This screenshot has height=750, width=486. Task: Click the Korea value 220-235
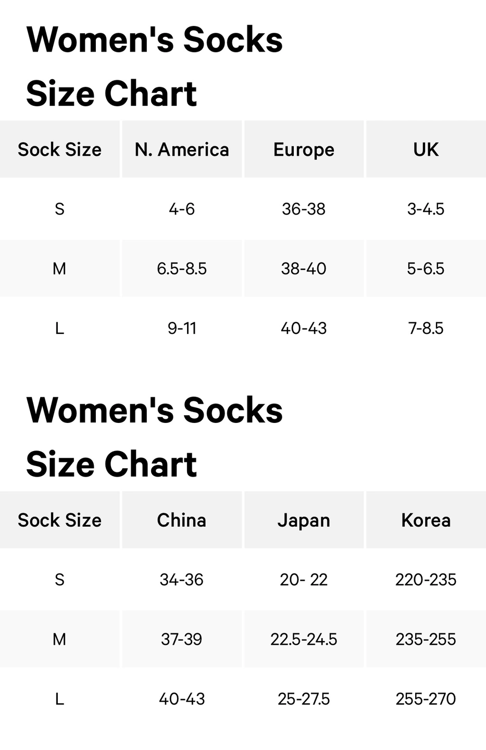click(426, 580)
